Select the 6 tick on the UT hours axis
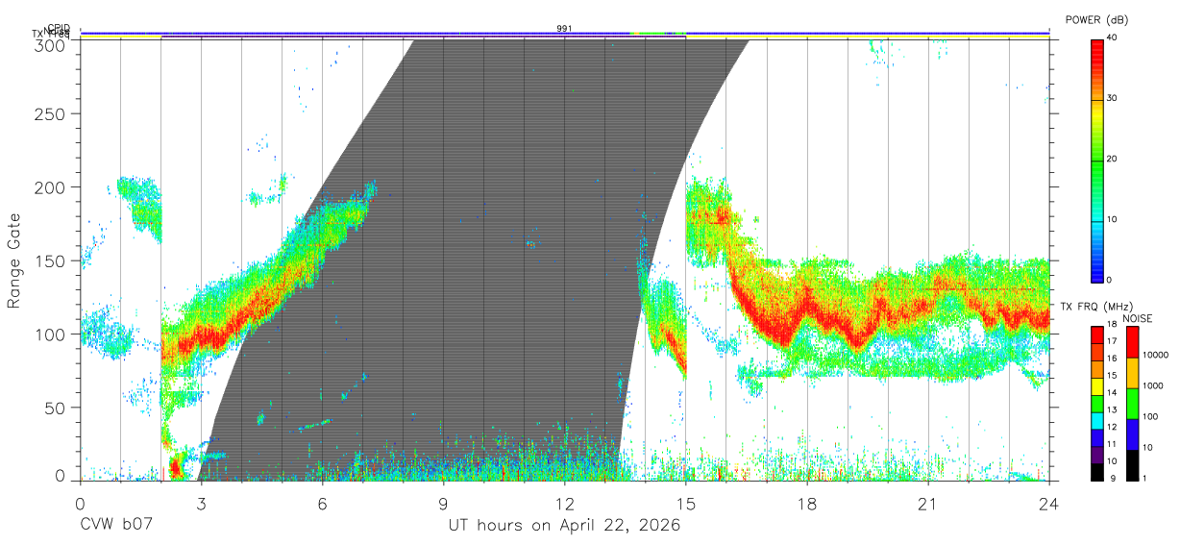Screen dimensions: 1180x545 point(322,503)
